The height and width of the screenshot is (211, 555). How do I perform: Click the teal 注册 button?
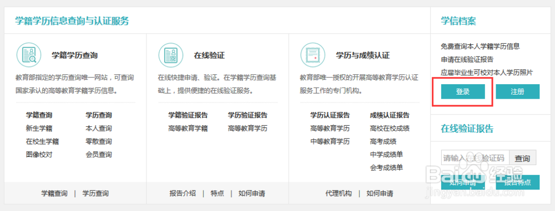click(517, 91)
